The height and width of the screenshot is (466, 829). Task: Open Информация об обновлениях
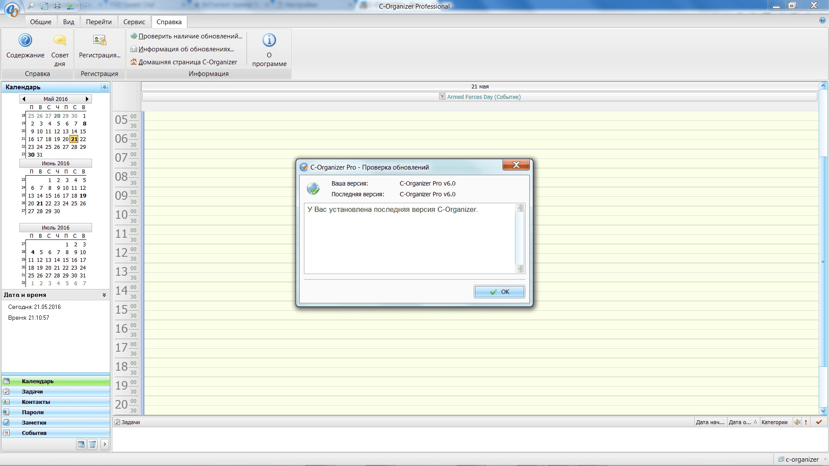[x=182, y=49]
